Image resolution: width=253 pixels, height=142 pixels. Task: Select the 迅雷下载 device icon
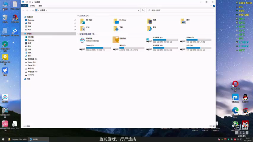116,40
